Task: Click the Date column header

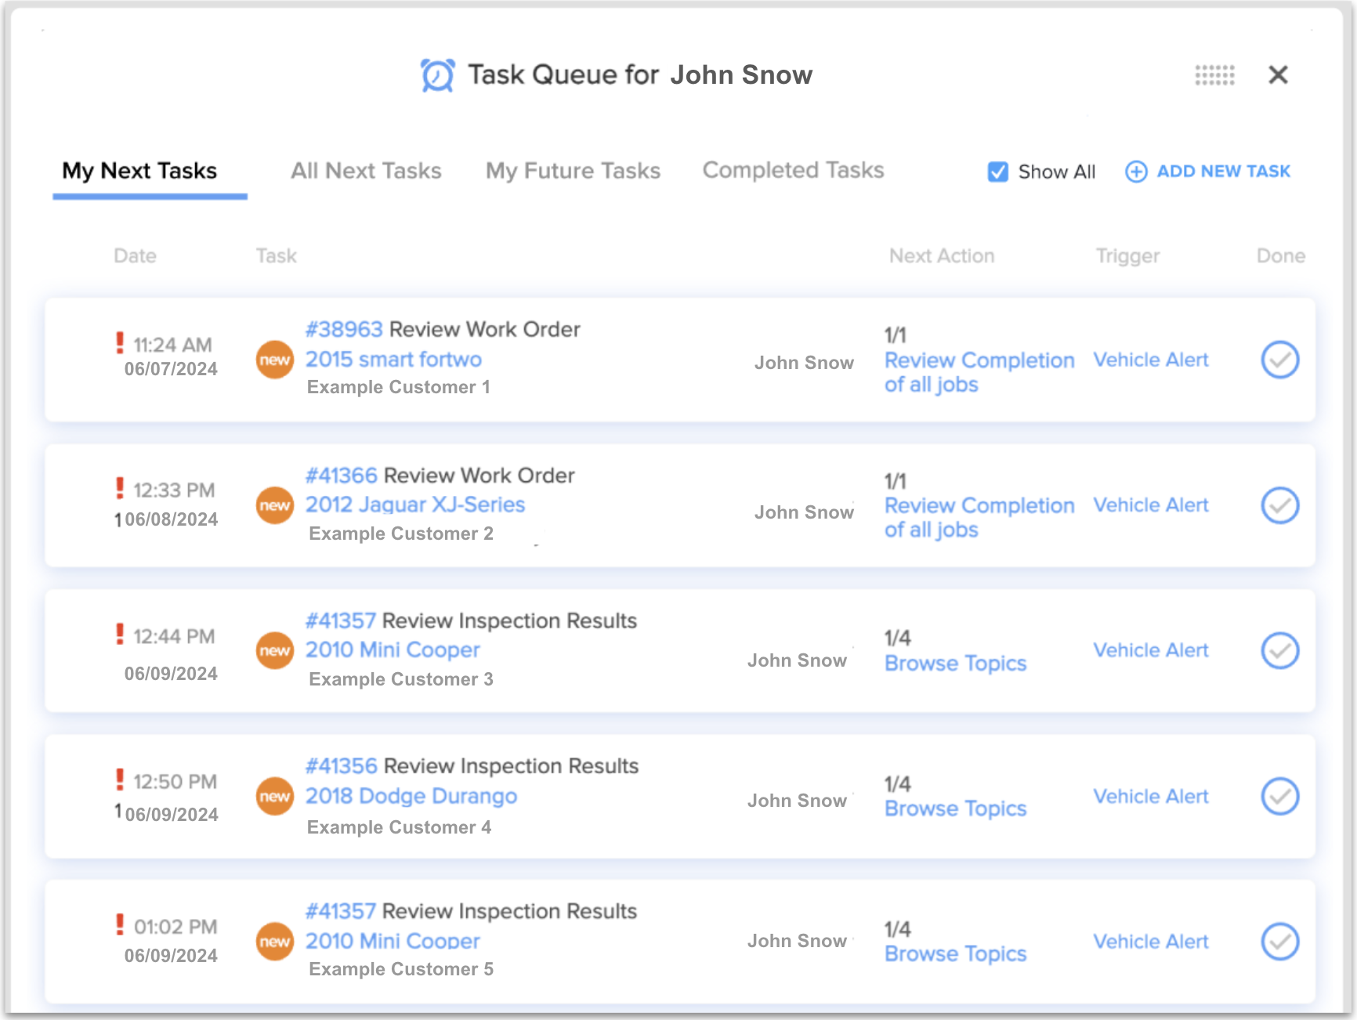Action: point(135,256)
